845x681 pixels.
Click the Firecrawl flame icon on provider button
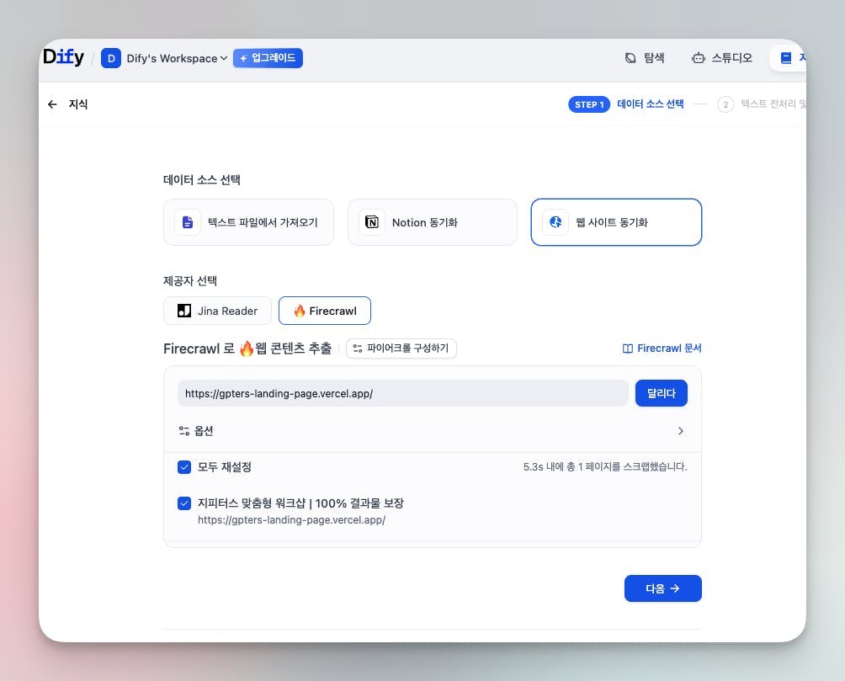pos(300,311)
